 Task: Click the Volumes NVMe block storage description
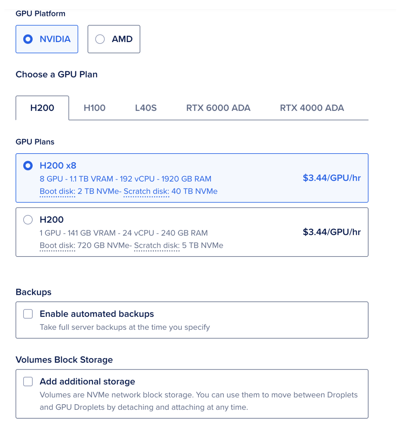tap(198, 401)
